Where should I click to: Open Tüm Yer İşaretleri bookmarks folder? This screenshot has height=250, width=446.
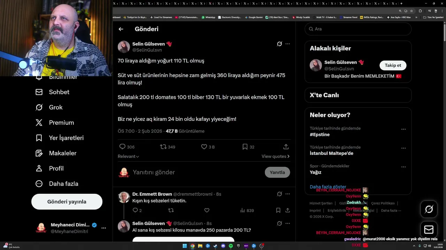click(x=433, y=17)
